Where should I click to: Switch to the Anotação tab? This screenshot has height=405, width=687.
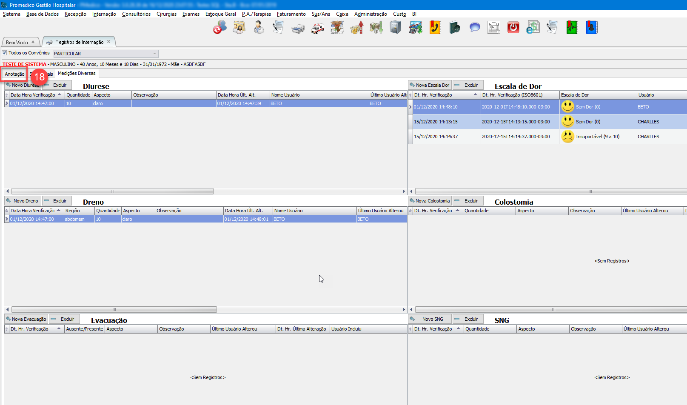point(14,74)
